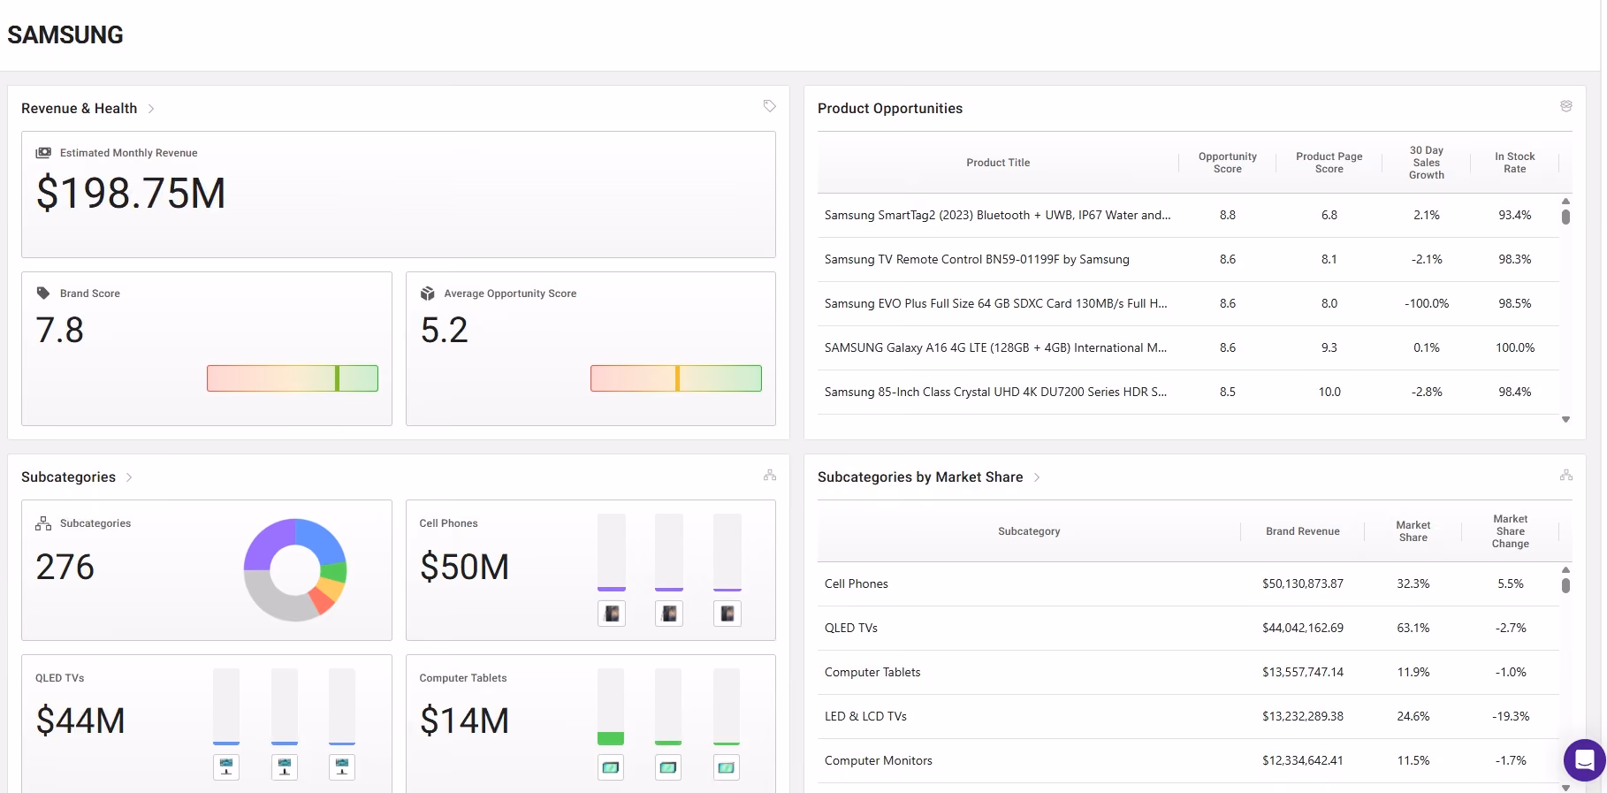Click the Estimated Monthly Revenue money icon
This screenshot has height=793, width=1607.
tap(43, 153)
